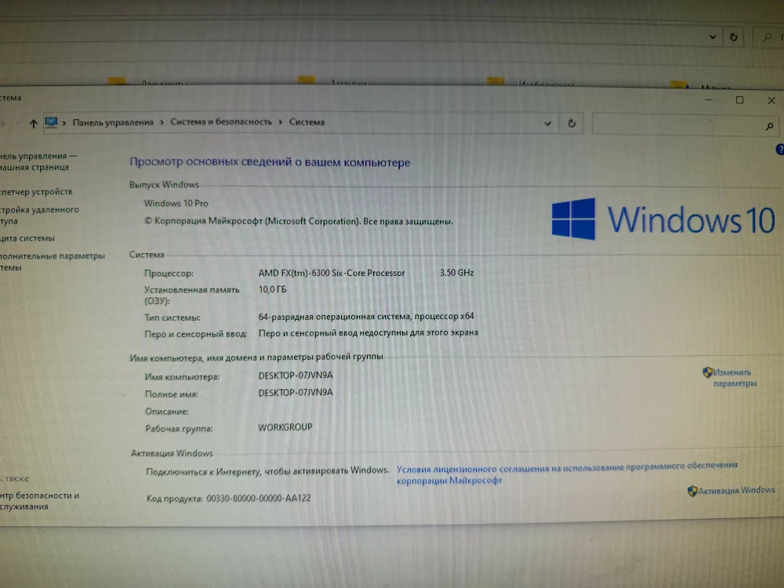Viewport: 784px width, 588px height.
Task: Expand the chevron after Система и безопасность breadcrumb
Action: coord(280,122)
